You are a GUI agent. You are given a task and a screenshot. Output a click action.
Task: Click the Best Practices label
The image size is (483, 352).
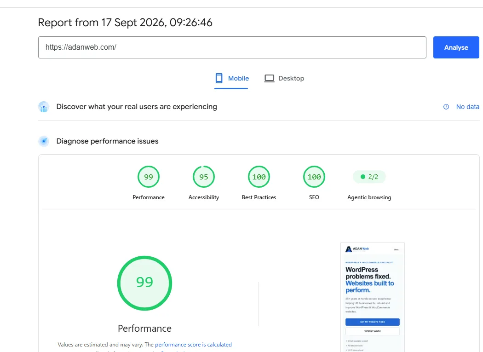[x=259, y=197]
